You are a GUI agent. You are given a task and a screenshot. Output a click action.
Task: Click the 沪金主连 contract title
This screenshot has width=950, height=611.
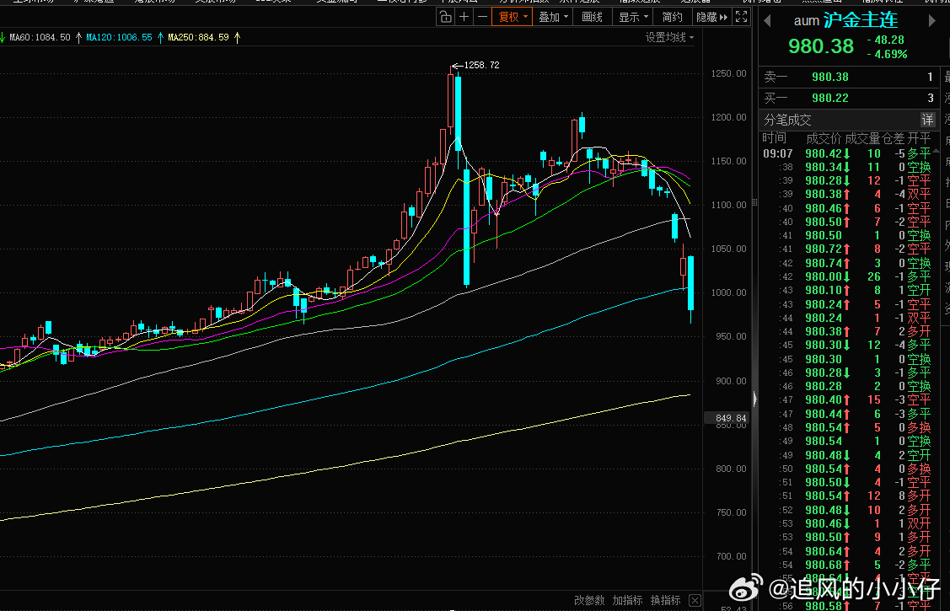pyautogui.click(x=861, y=20)
